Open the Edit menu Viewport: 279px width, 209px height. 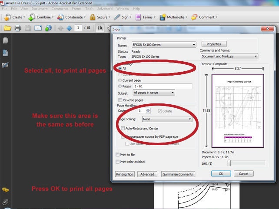14,9
